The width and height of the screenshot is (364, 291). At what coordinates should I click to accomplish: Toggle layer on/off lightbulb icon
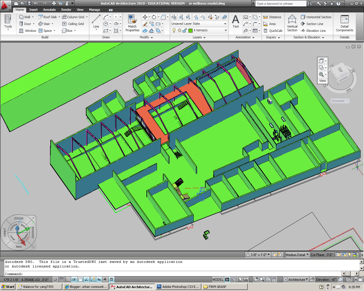174,30
